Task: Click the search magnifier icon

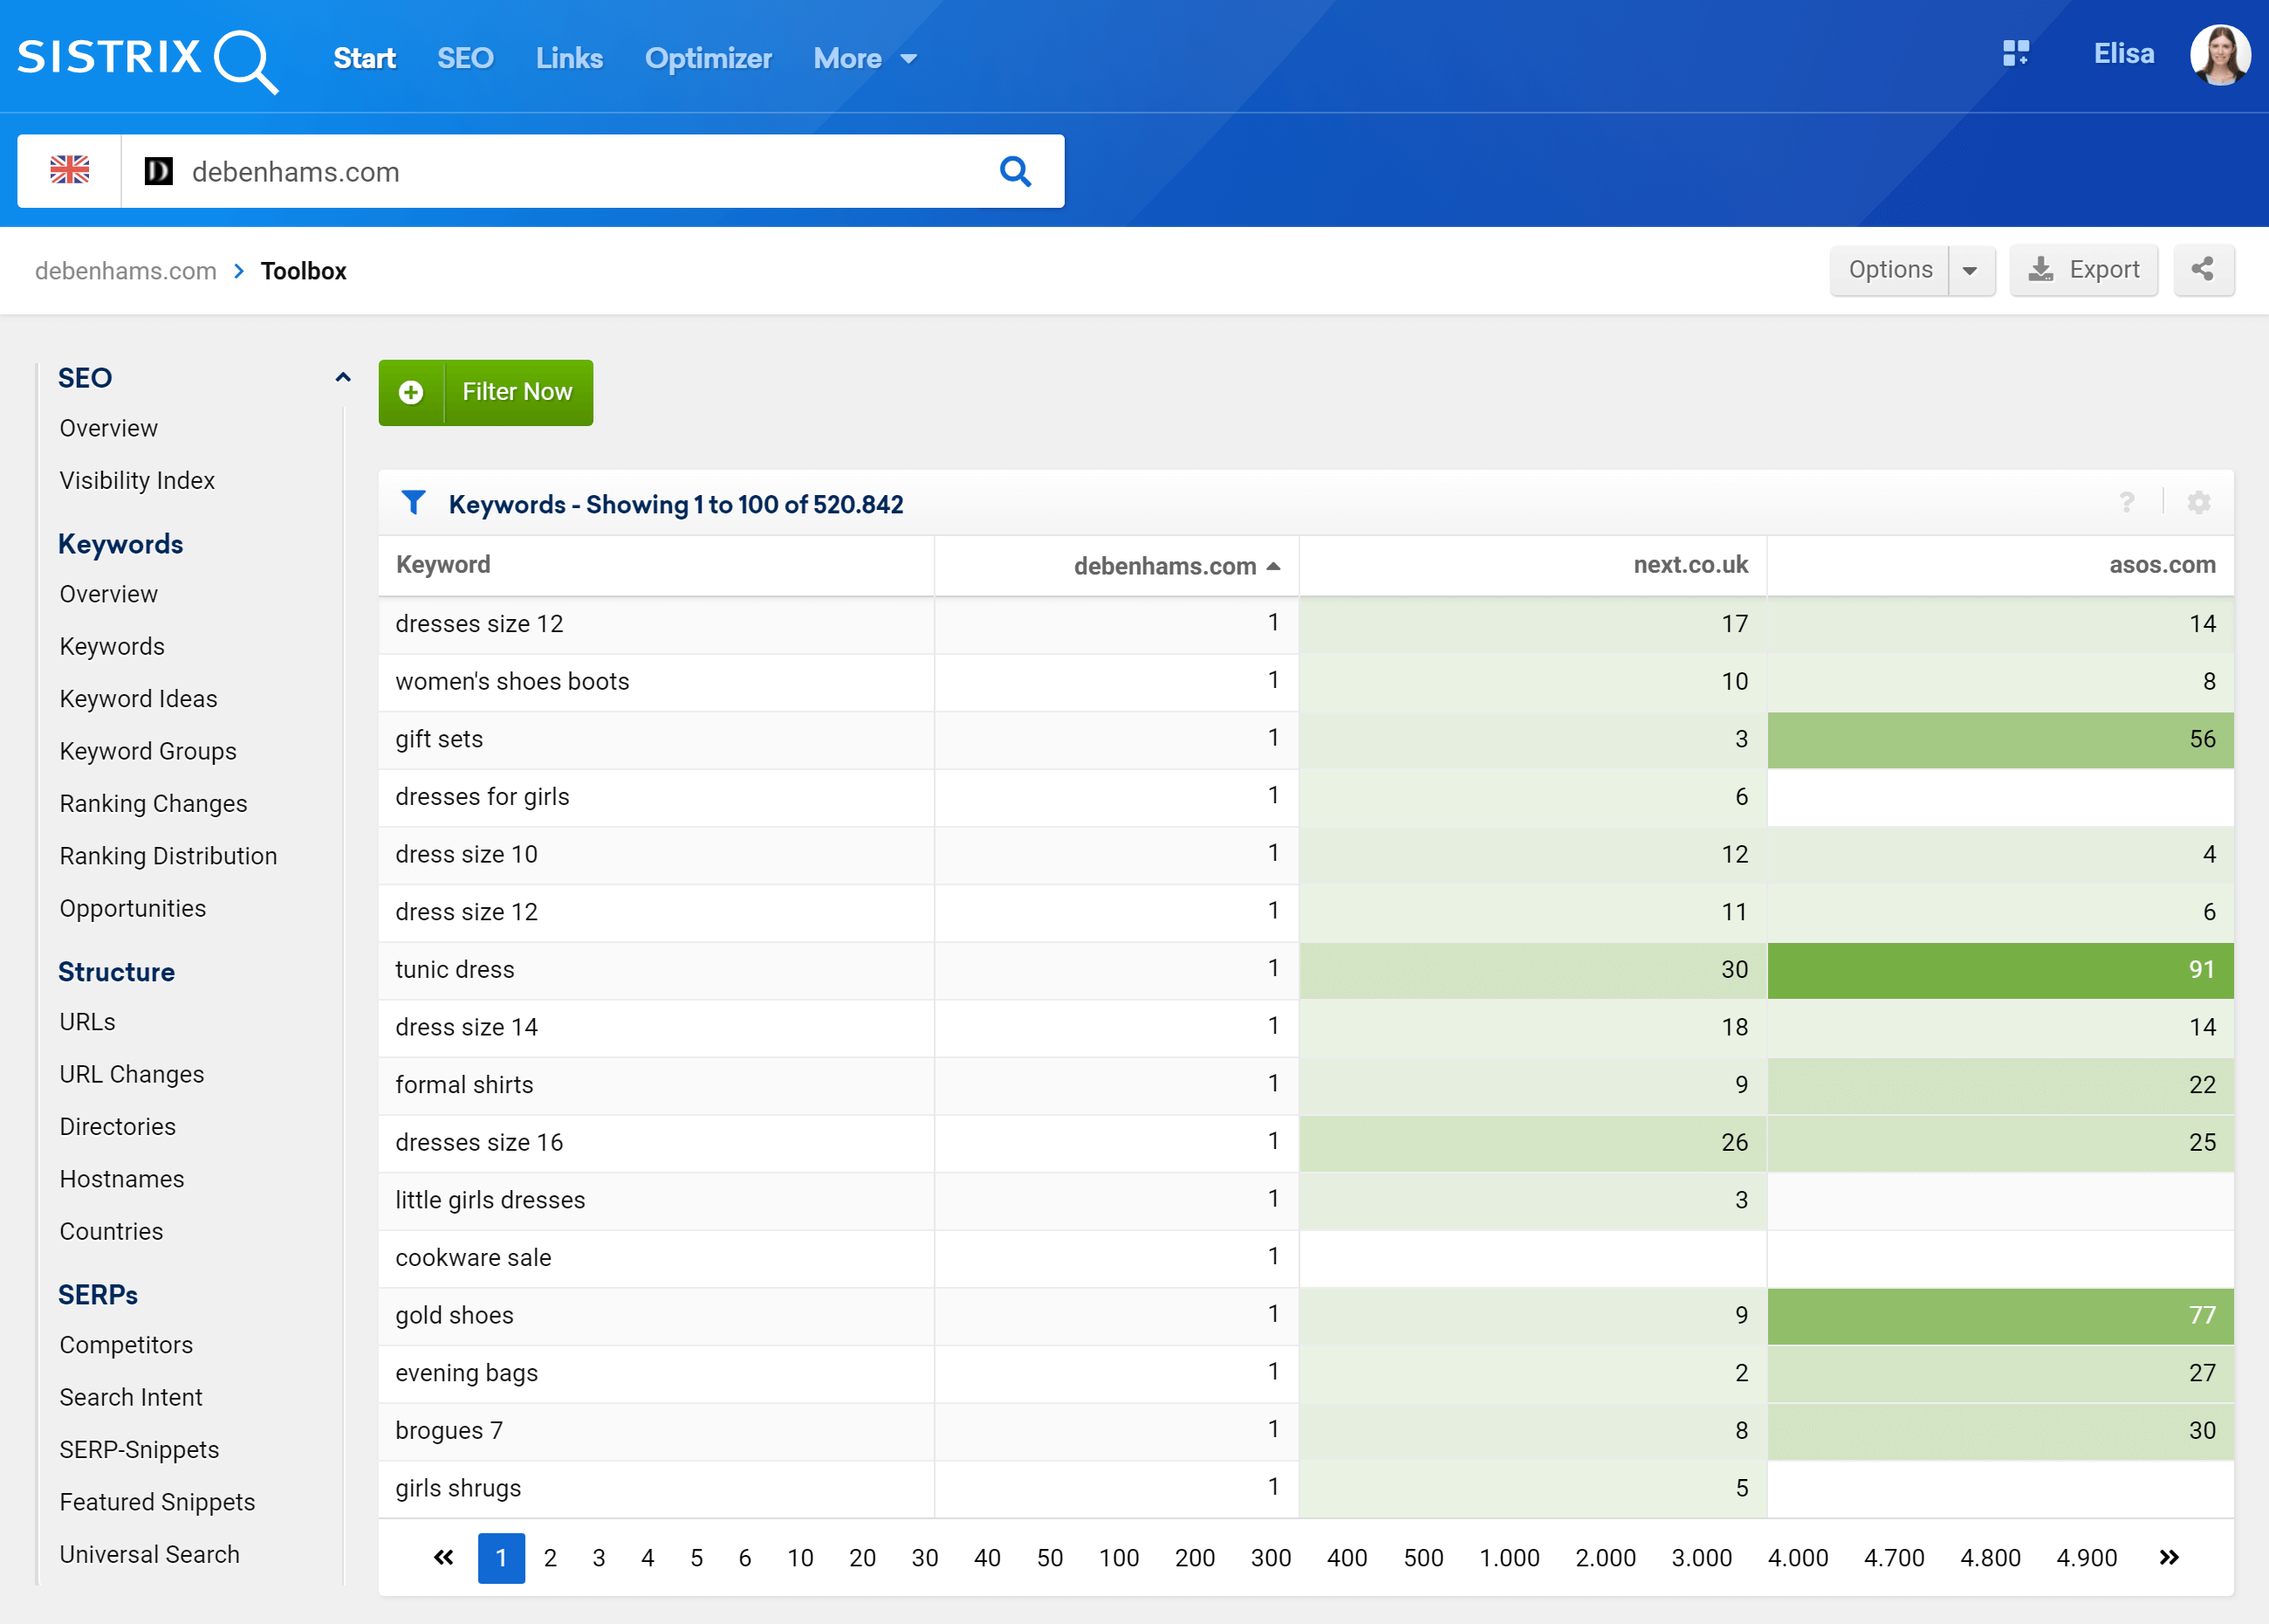Action: [x=1016, y=171]
